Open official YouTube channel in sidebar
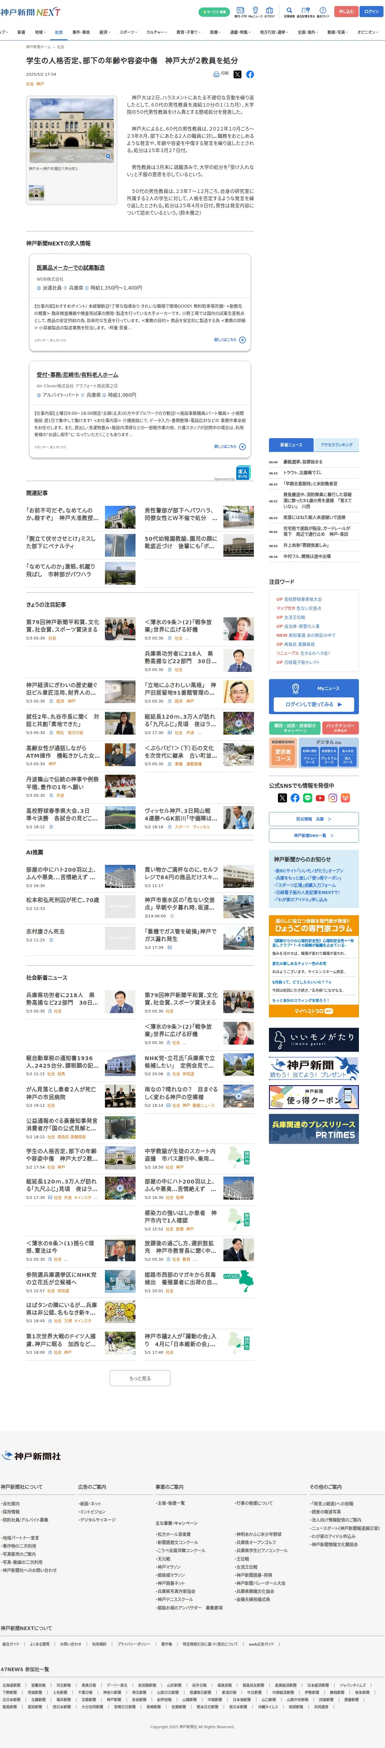 pyautogui.click(x=320, y=798)
